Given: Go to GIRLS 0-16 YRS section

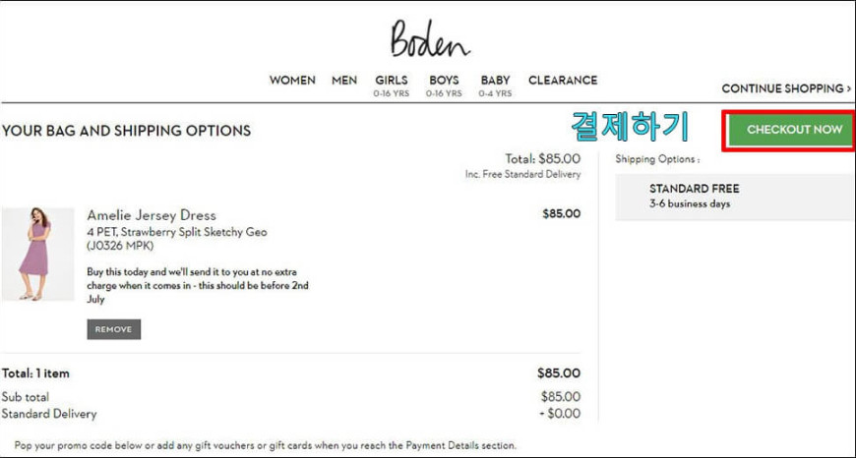Looking at the screenshot, I should click(391, 86).
